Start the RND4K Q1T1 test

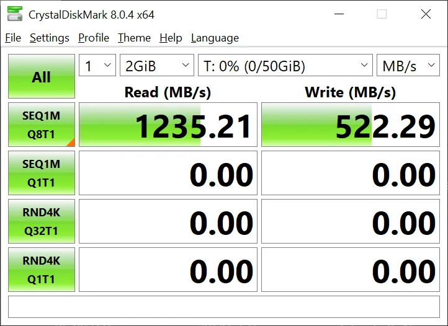point(42,270)
